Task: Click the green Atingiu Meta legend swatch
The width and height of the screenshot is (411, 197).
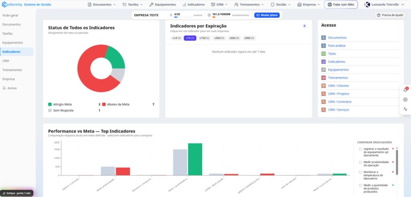Action: (50, 104)
